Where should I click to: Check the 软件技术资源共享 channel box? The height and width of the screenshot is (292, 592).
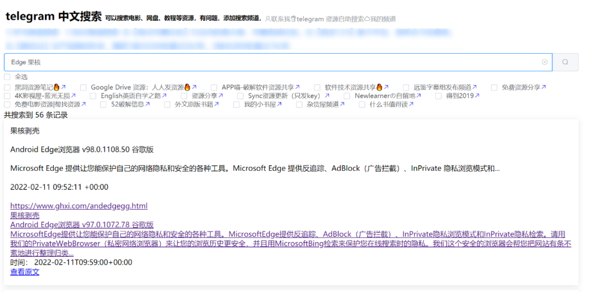(x=317, y=87)
